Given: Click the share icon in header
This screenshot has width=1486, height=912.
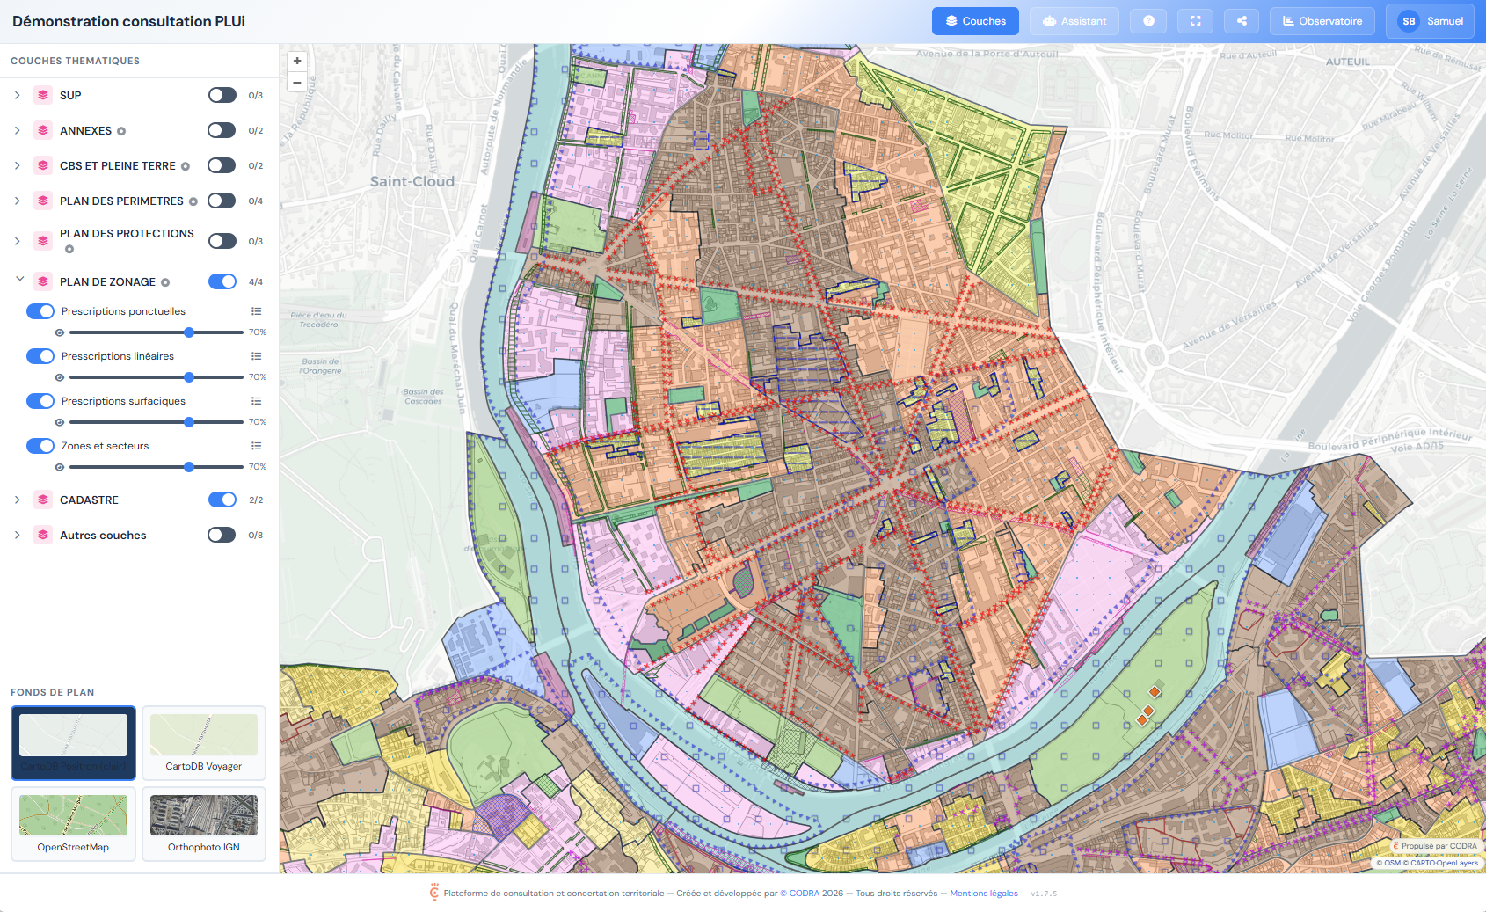Looking at the screenshot, I should tap(1242, 21).
